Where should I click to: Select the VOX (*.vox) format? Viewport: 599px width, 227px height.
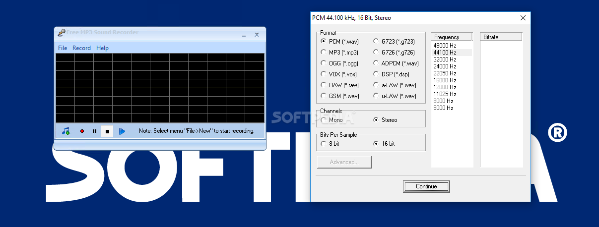pos(339,74)
